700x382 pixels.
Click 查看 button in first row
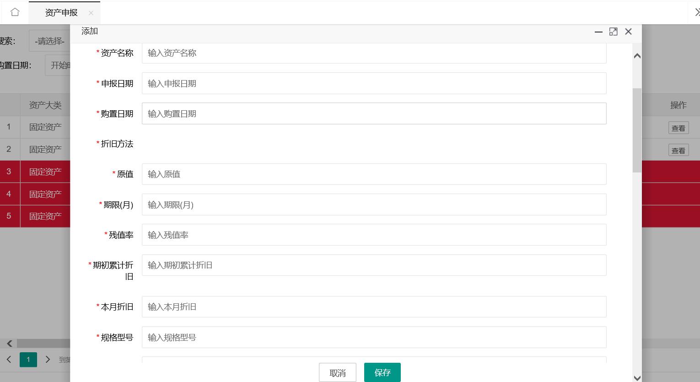(678, 128)
